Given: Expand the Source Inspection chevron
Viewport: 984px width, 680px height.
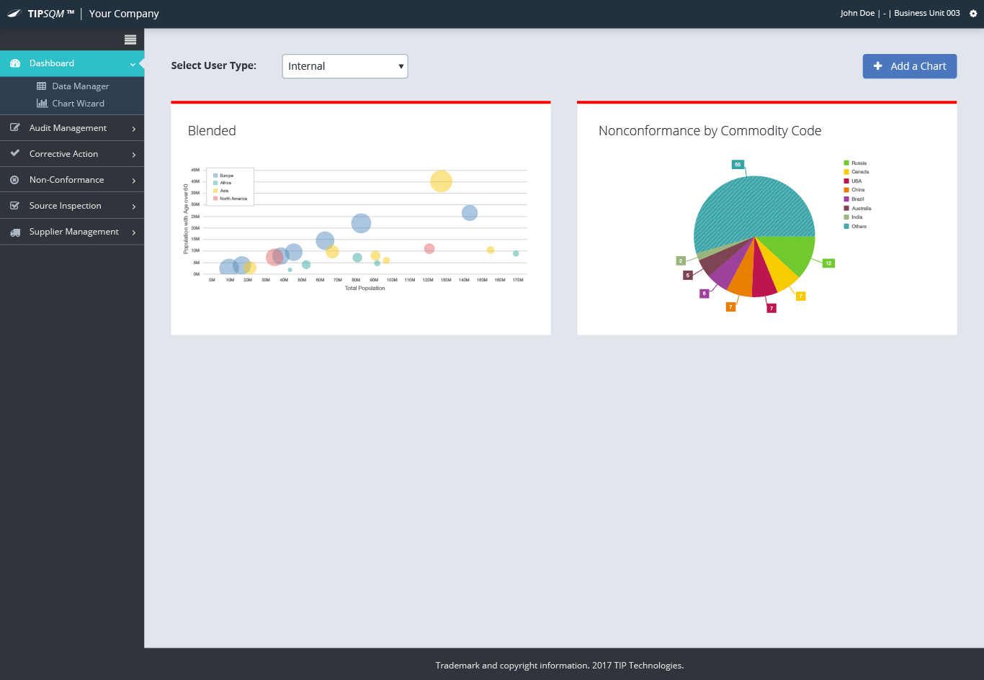Looking at the screenshot, I should (x=134, y=207).
